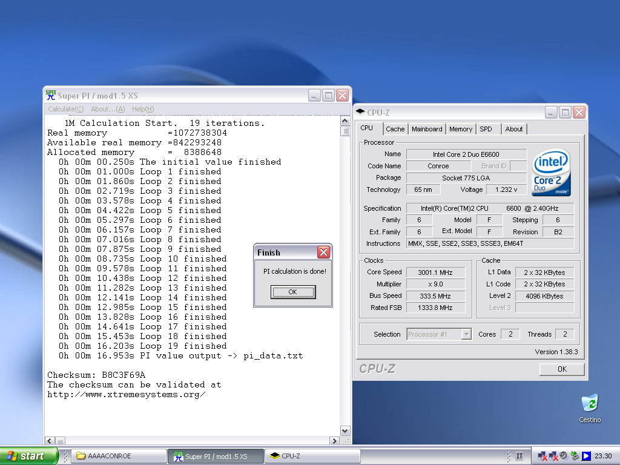This screenshot has height=465, width=620.
Task: Click the Technology value 65 nm
Action: click(423, 190)
